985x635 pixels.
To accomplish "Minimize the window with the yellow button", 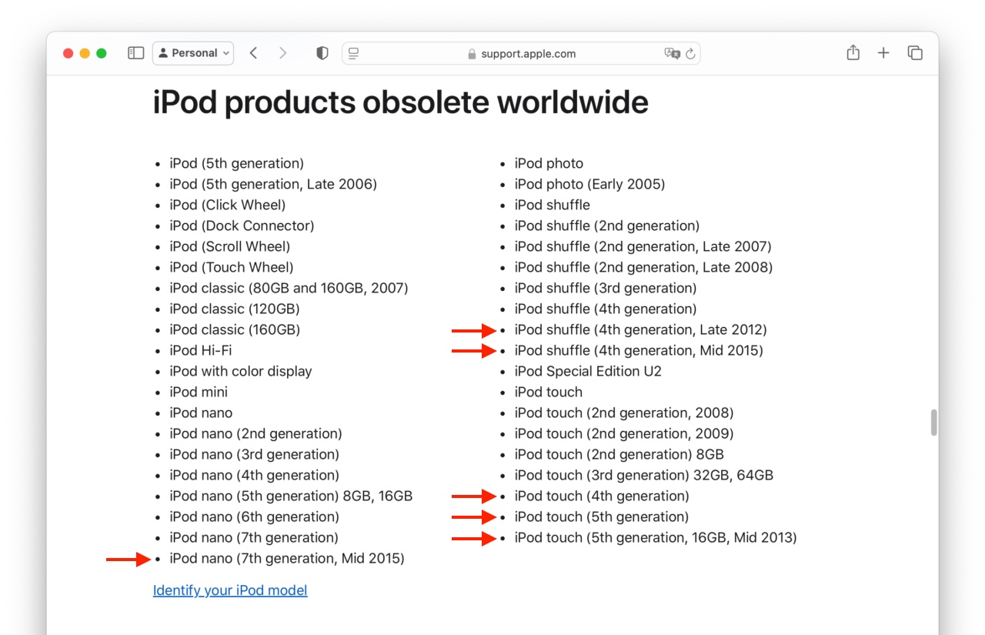I will (x=85, y=53).
